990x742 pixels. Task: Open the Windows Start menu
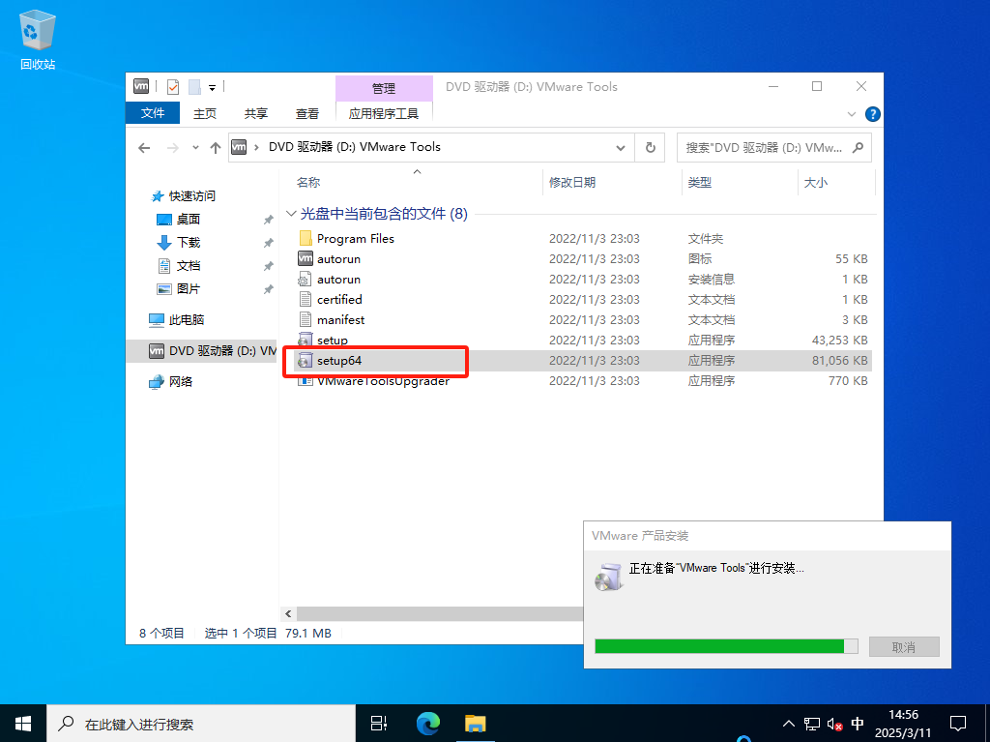tap(23, 724)
